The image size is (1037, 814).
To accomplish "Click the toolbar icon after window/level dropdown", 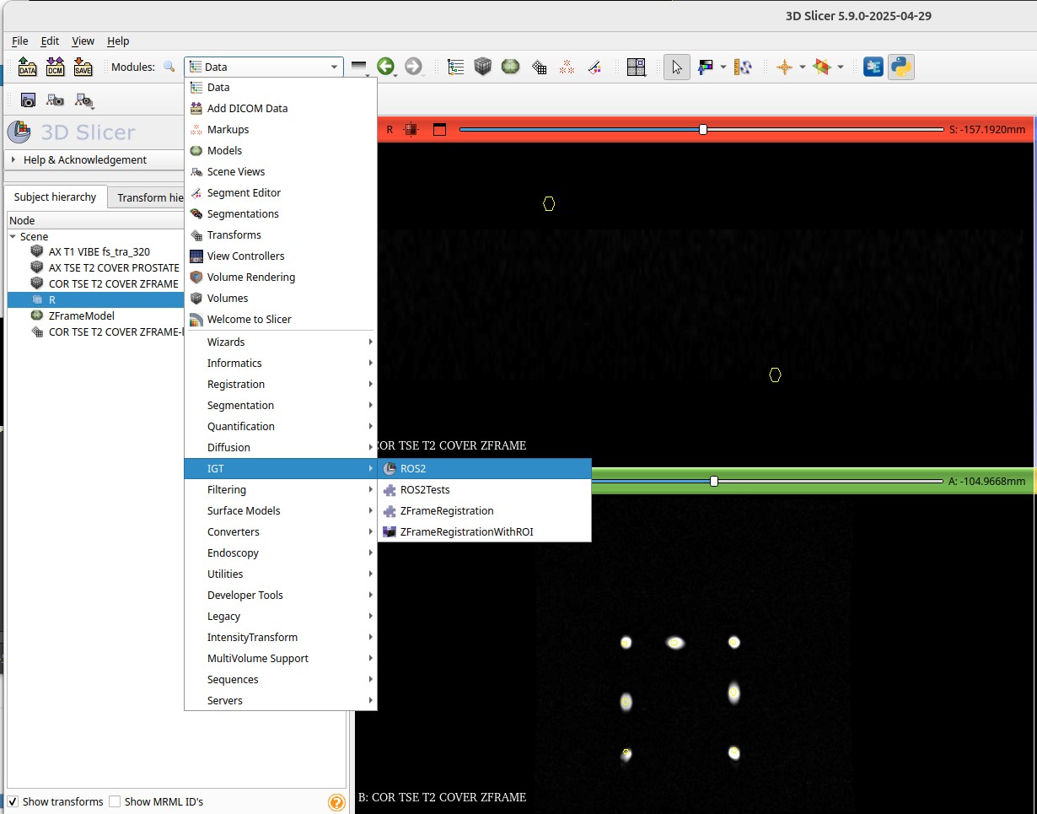I will [x=743, y=67].
